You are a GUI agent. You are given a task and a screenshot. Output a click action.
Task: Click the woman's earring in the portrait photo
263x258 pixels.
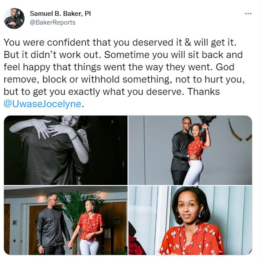click(x=200, y=214)
